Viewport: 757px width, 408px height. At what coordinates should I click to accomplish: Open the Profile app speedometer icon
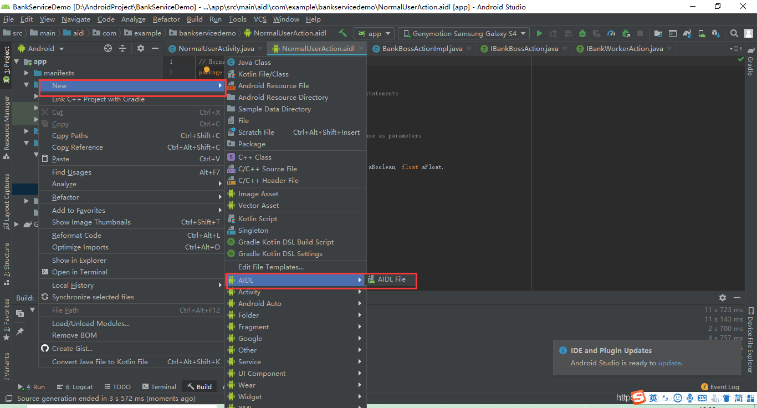pos(611,33)
